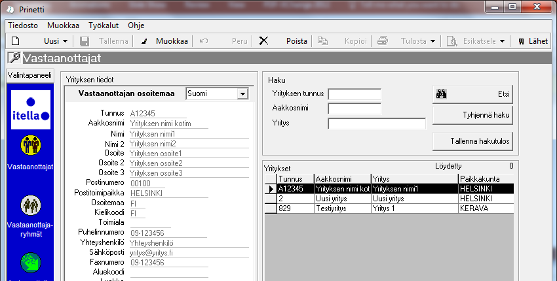Click the Yhteyshenkilö field
This screenshot has width=557, height=281.
pos(189,243)
